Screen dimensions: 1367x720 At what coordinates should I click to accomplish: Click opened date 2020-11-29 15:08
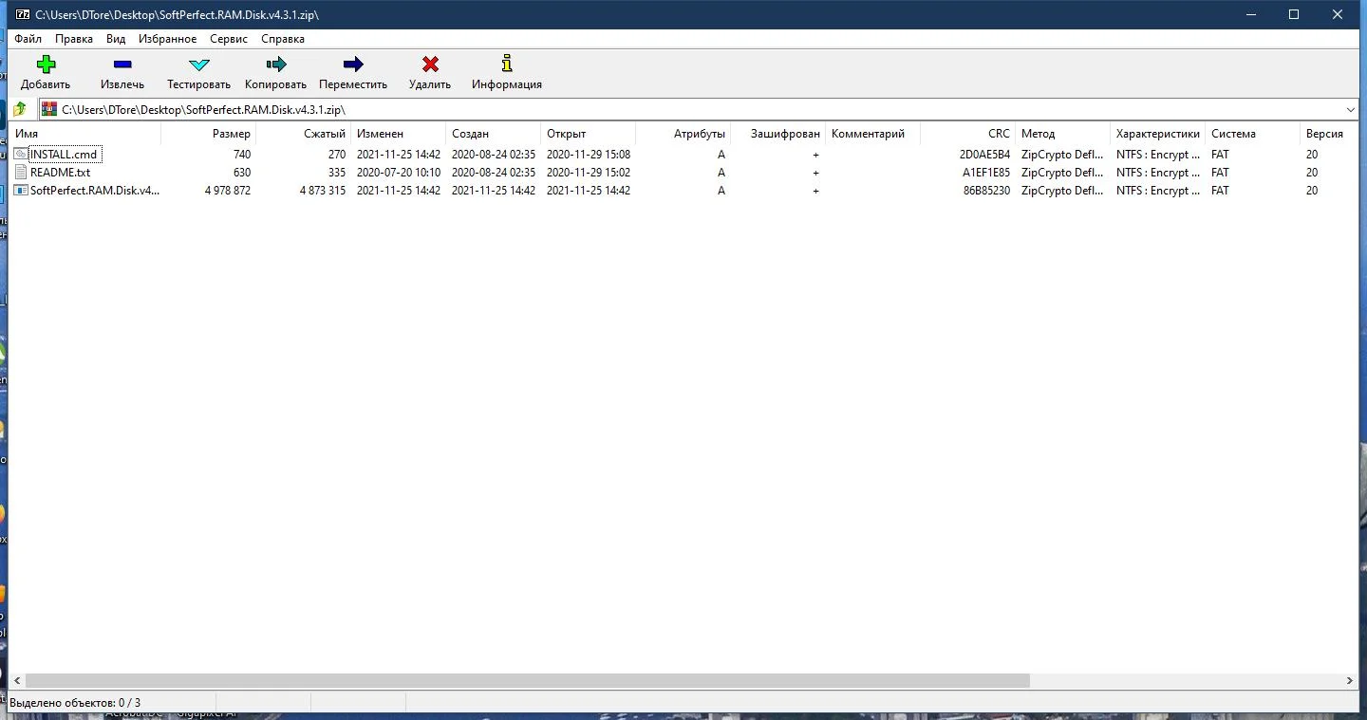[589, 155]
